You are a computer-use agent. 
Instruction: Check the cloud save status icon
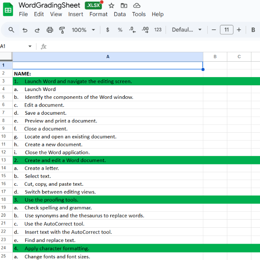pyautogui.click(x=137, y=6)
